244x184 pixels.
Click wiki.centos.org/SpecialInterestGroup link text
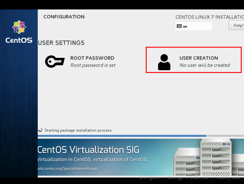(x=67, y=168)
